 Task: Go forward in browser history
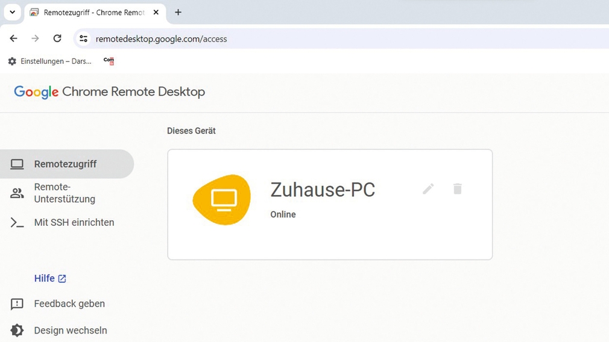pos(36,39)
